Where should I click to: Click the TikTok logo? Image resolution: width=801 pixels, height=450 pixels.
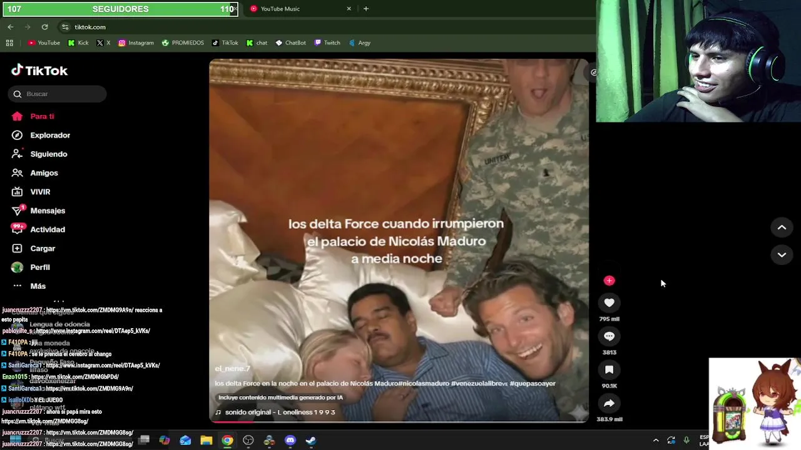click(x=39, y=70)
